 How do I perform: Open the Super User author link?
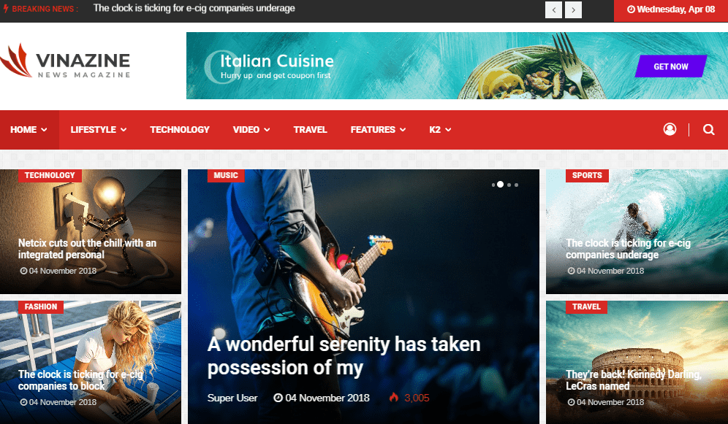pyautogui.click(x=232, y=398)
